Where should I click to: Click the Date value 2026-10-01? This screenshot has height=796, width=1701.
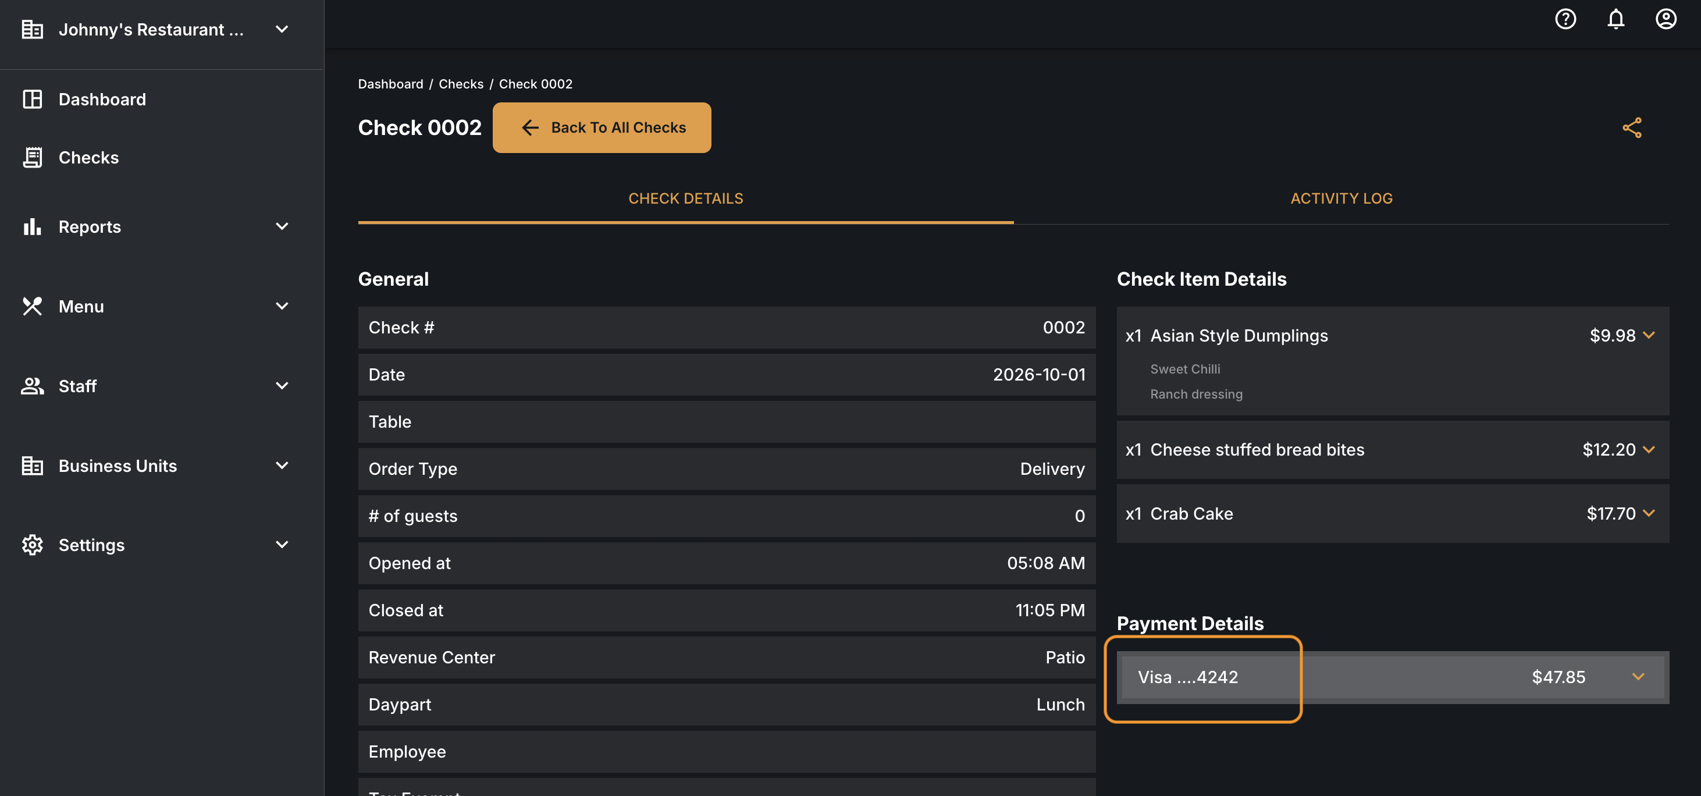pos(1039,375)
